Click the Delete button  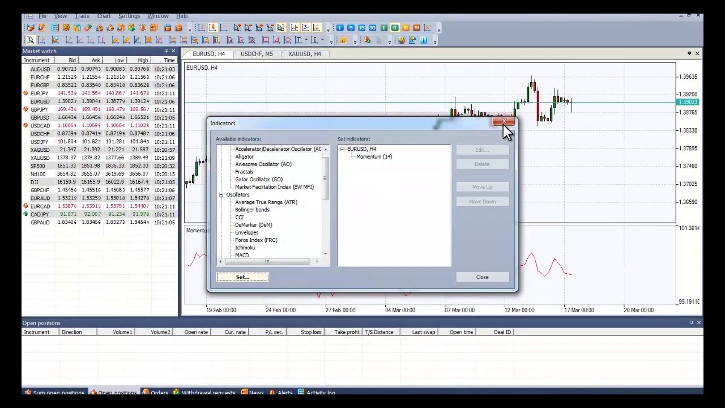tap(482, 164)
